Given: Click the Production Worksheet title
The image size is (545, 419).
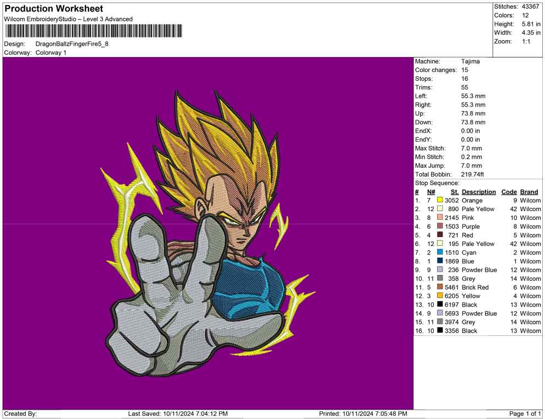Looking at the screenshot, I should [53, 9].
